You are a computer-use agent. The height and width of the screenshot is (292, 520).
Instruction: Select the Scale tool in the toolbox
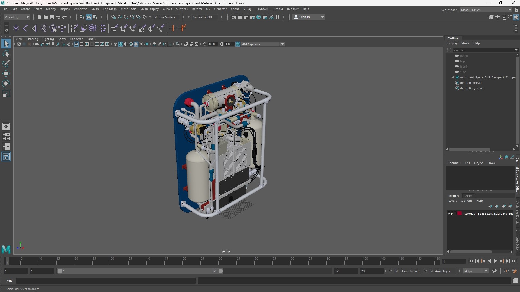[6, 94]
